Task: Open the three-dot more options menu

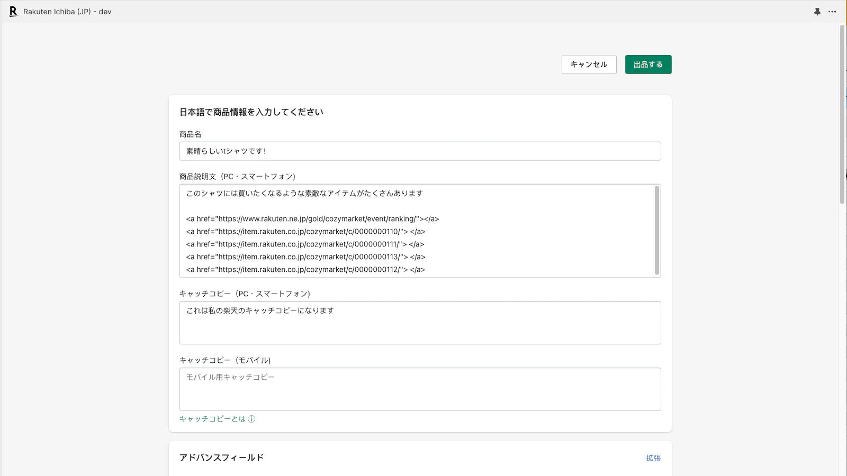Action: click(x=832, y=12)
